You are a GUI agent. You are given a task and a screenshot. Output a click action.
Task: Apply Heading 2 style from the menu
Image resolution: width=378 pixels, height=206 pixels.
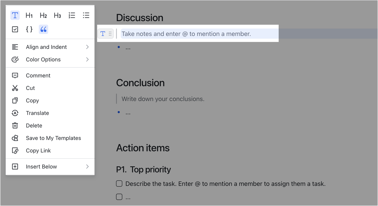click(x=43, y=15)
